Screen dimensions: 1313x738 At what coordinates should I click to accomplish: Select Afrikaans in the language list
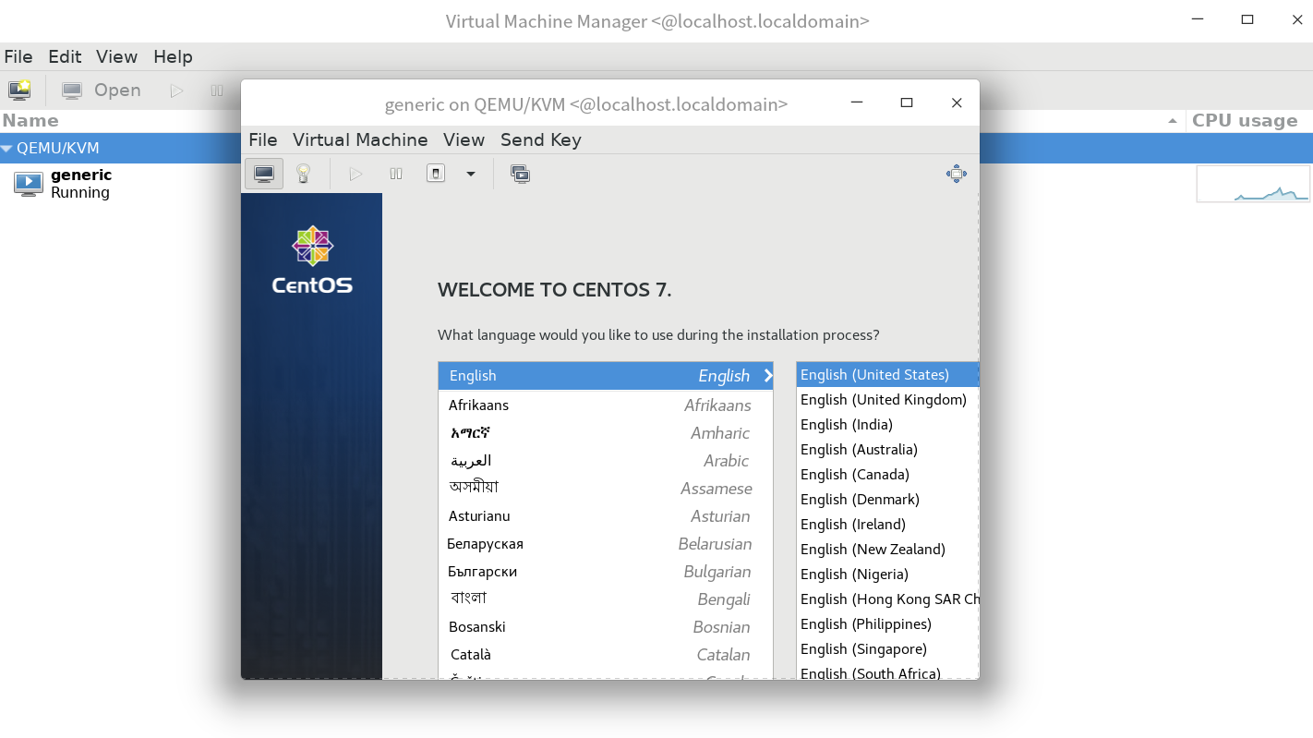click(606, 405)
